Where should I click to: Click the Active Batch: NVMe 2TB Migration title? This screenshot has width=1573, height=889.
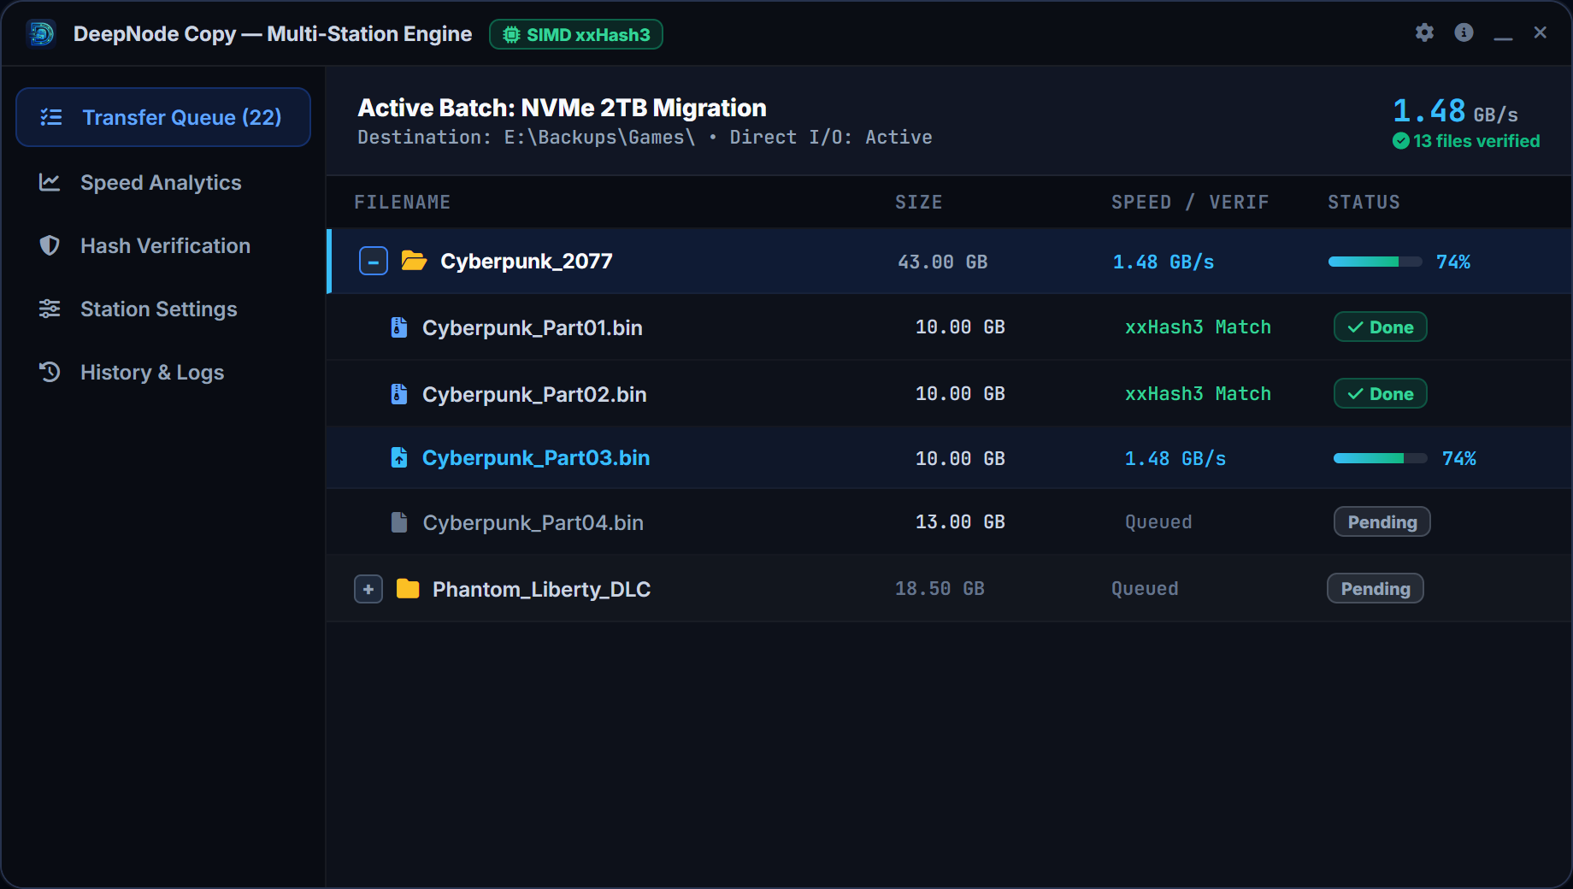tap(562, 108)
